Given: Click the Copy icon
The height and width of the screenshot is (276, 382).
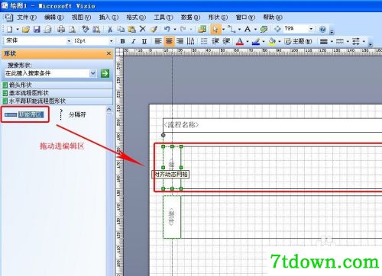Looking at the screenshot, I should [x=121, y=29].
